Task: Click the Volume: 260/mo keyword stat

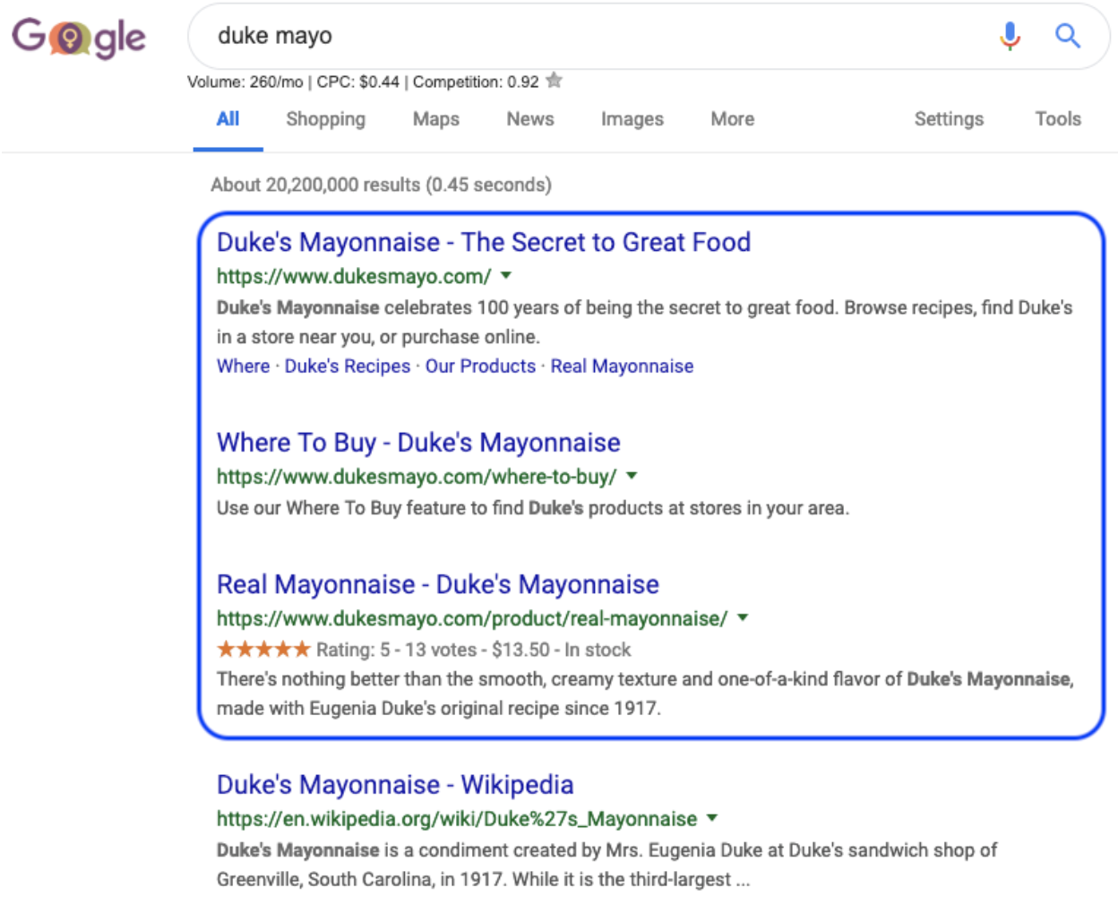Action: point(245,82)
